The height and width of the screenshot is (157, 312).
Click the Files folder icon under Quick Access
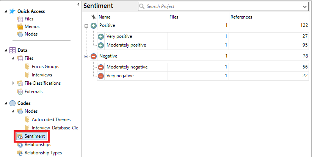tap(20, 19)
